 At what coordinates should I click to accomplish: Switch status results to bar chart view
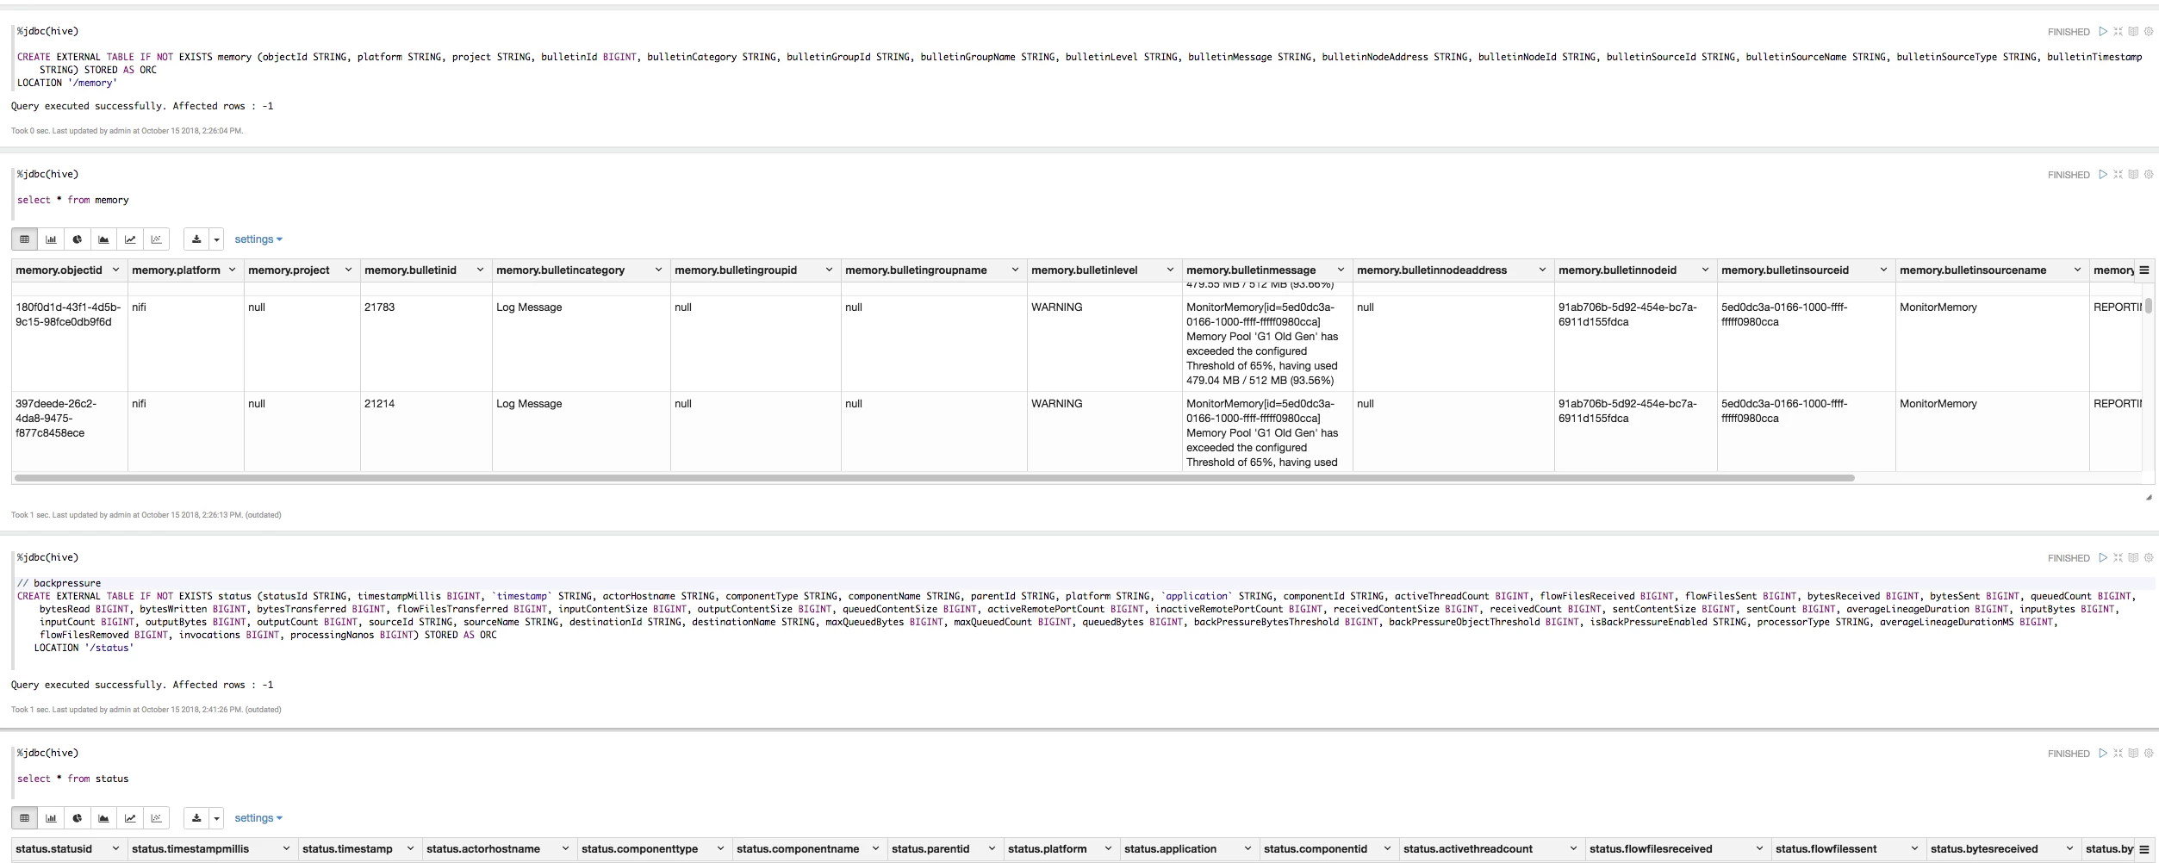click(51, 818)
